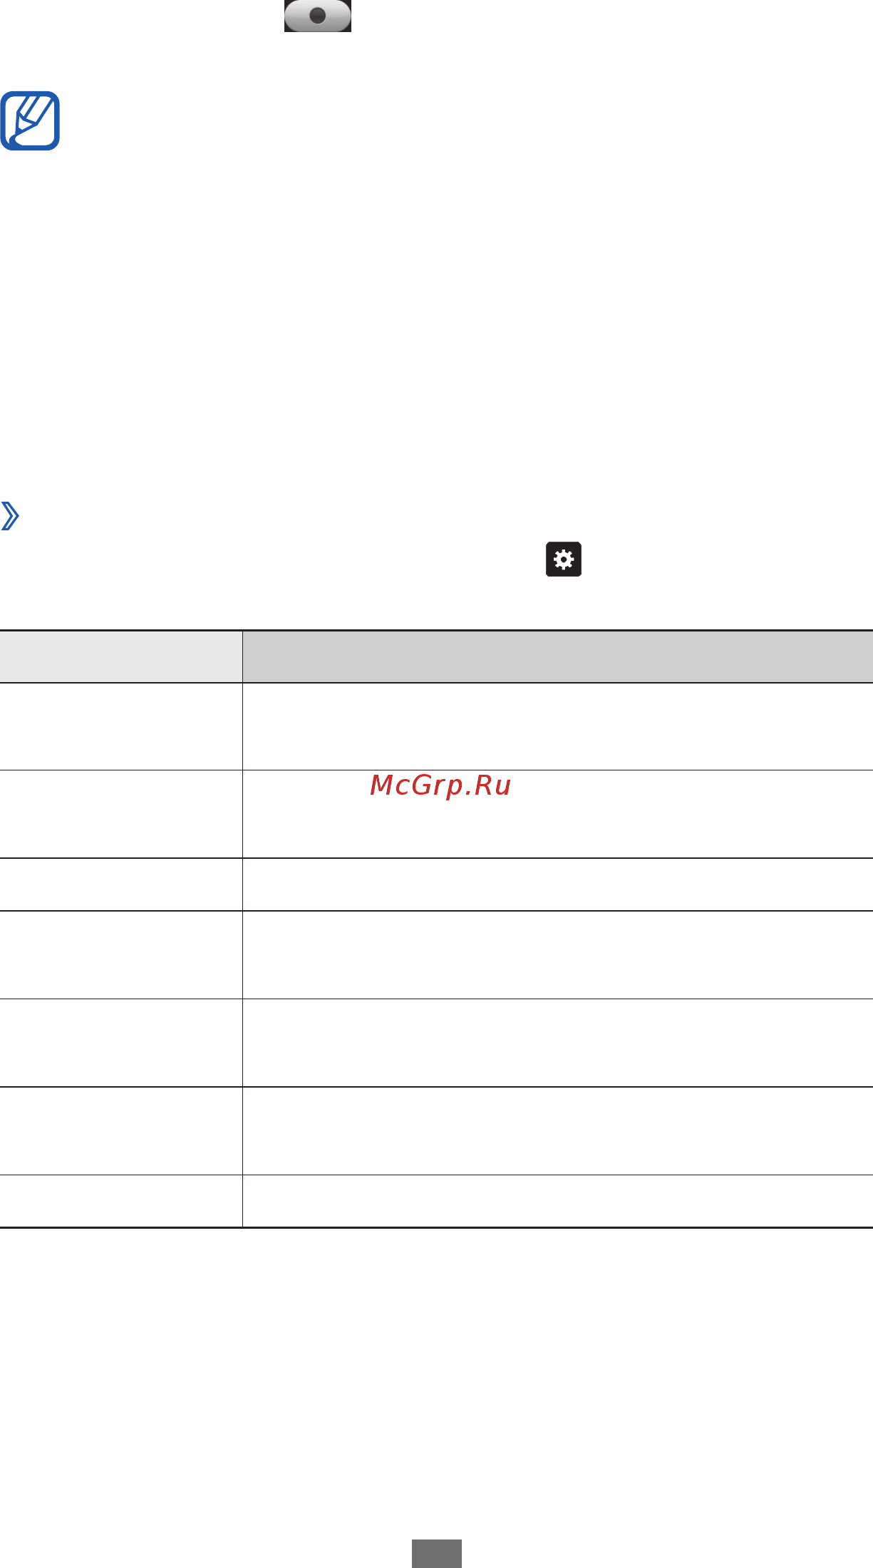873x1568 pixels.
Task: Select the dark gray table header cell
Action: tap(558, 656)
